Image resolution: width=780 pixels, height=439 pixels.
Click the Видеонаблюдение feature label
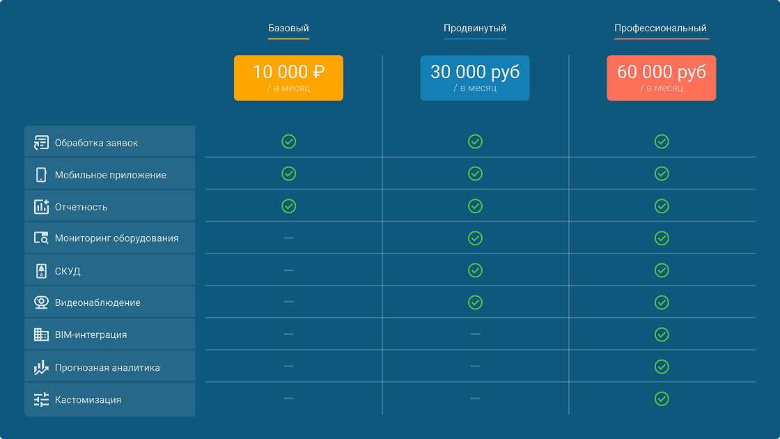coord(97,302)
